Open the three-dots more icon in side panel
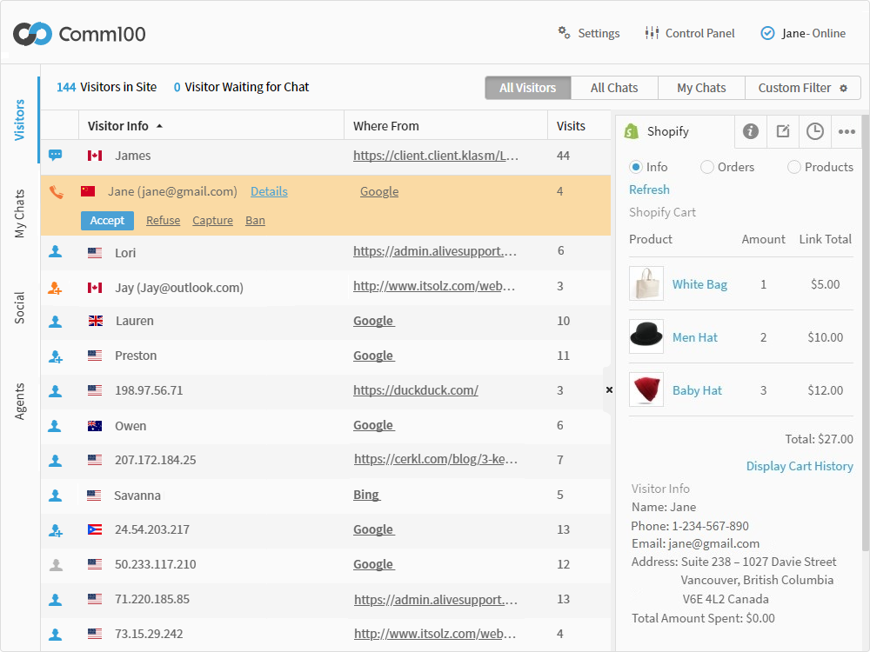The width and height of the screenshot is (870, 652). point(847,131)
